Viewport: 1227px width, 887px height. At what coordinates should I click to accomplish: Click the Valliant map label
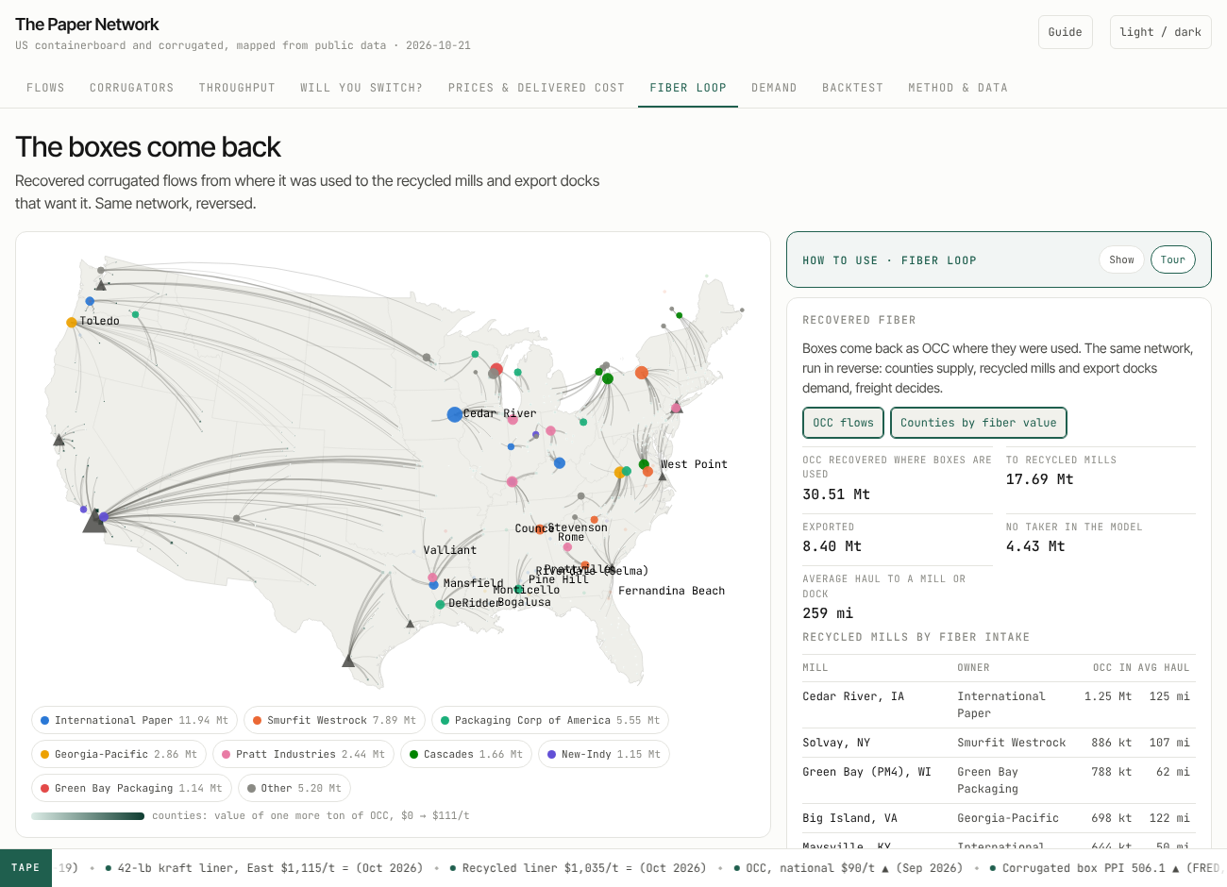click(x=449, y=550)
